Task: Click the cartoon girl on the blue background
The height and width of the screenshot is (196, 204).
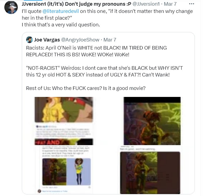Action: pos(79,172)
